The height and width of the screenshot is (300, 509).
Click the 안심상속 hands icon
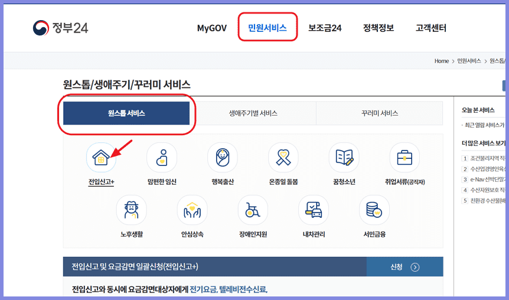(x=192, y=210)
